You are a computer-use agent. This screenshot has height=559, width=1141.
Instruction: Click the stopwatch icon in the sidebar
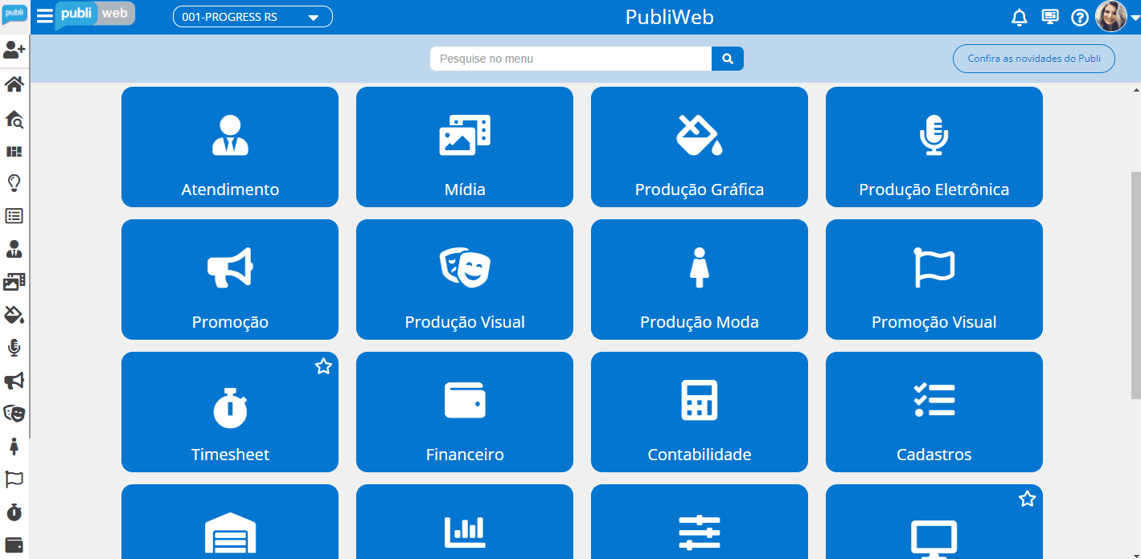(14, 512)
